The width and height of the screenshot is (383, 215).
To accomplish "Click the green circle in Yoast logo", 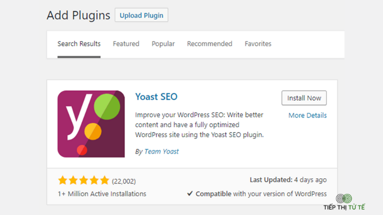I will coord(107,107).
